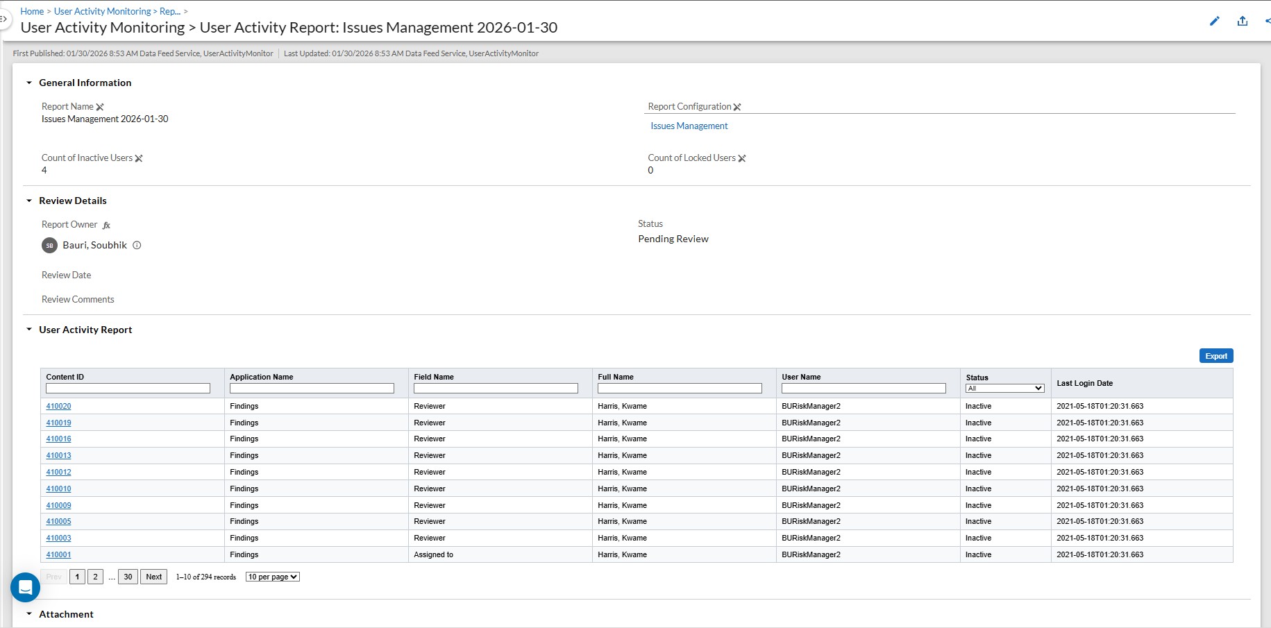Open Content ID 410020 record

(x=58, y=406)
